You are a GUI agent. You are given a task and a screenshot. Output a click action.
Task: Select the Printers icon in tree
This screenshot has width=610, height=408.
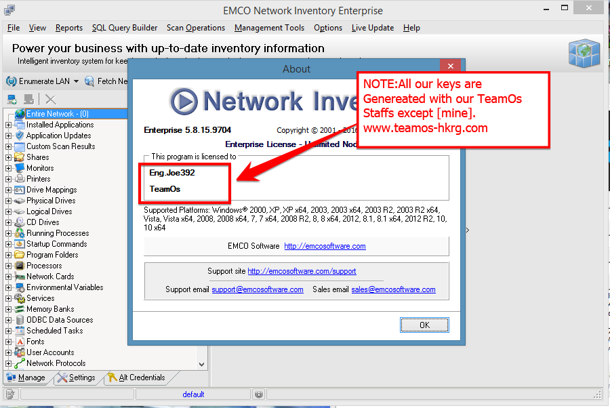20,179
